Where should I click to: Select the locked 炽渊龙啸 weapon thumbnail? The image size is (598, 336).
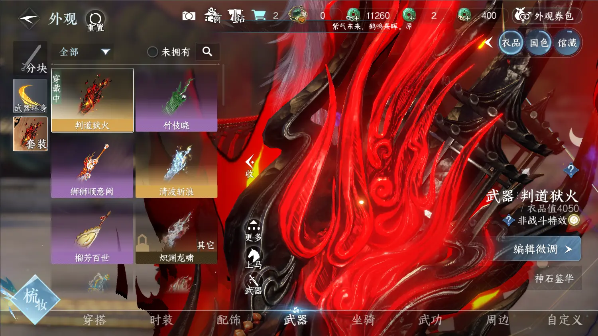pos(176,232)
